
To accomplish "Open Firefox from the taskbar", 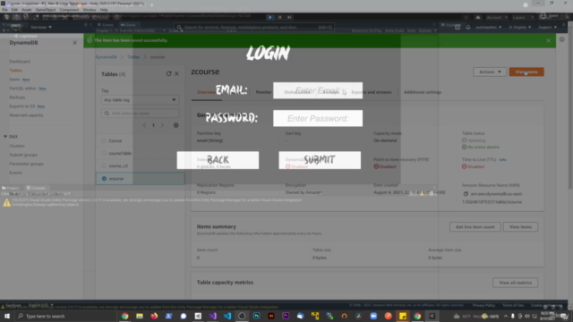I will point(154,316).
